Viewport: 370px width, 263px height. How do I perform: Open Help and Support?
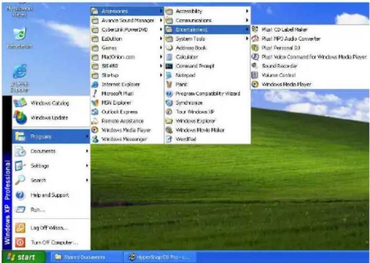[x=51, y=195]
